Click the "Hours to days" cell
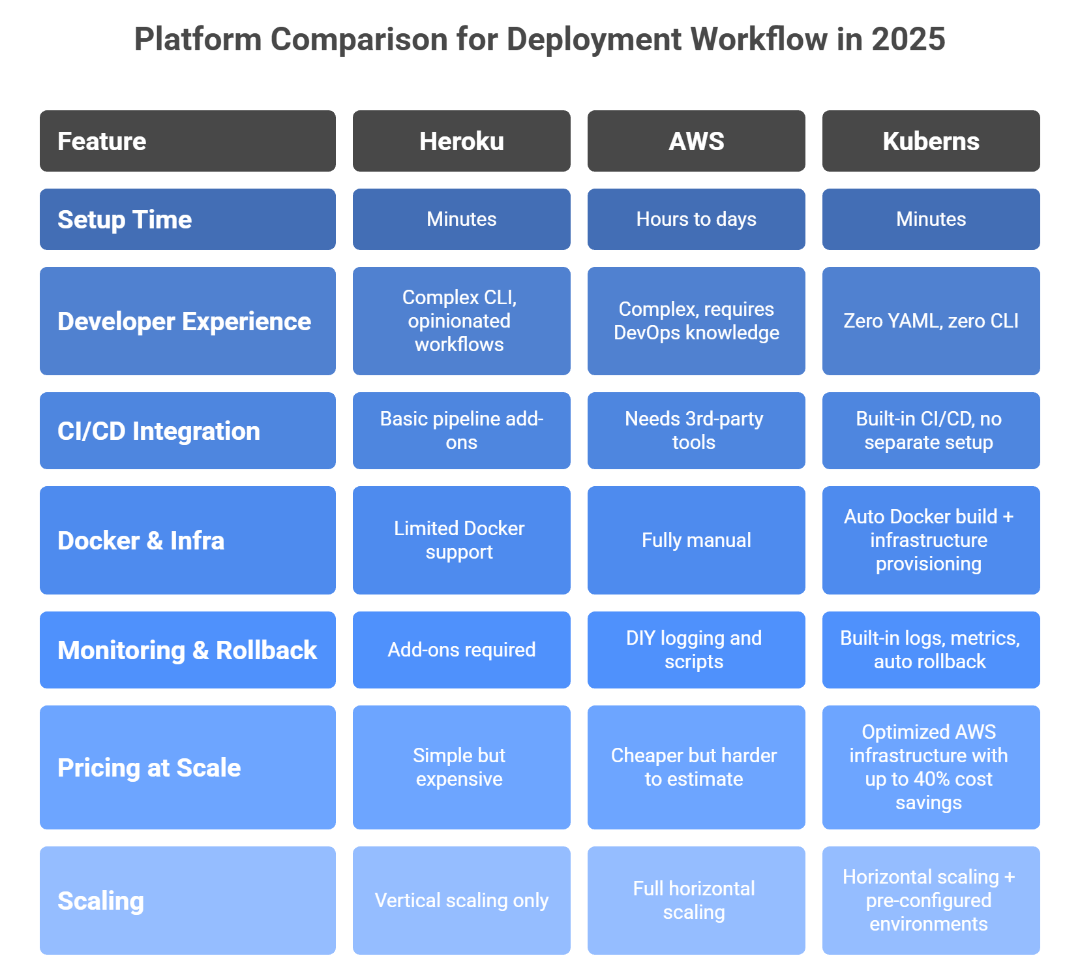1080x973 pixels. 697,219
